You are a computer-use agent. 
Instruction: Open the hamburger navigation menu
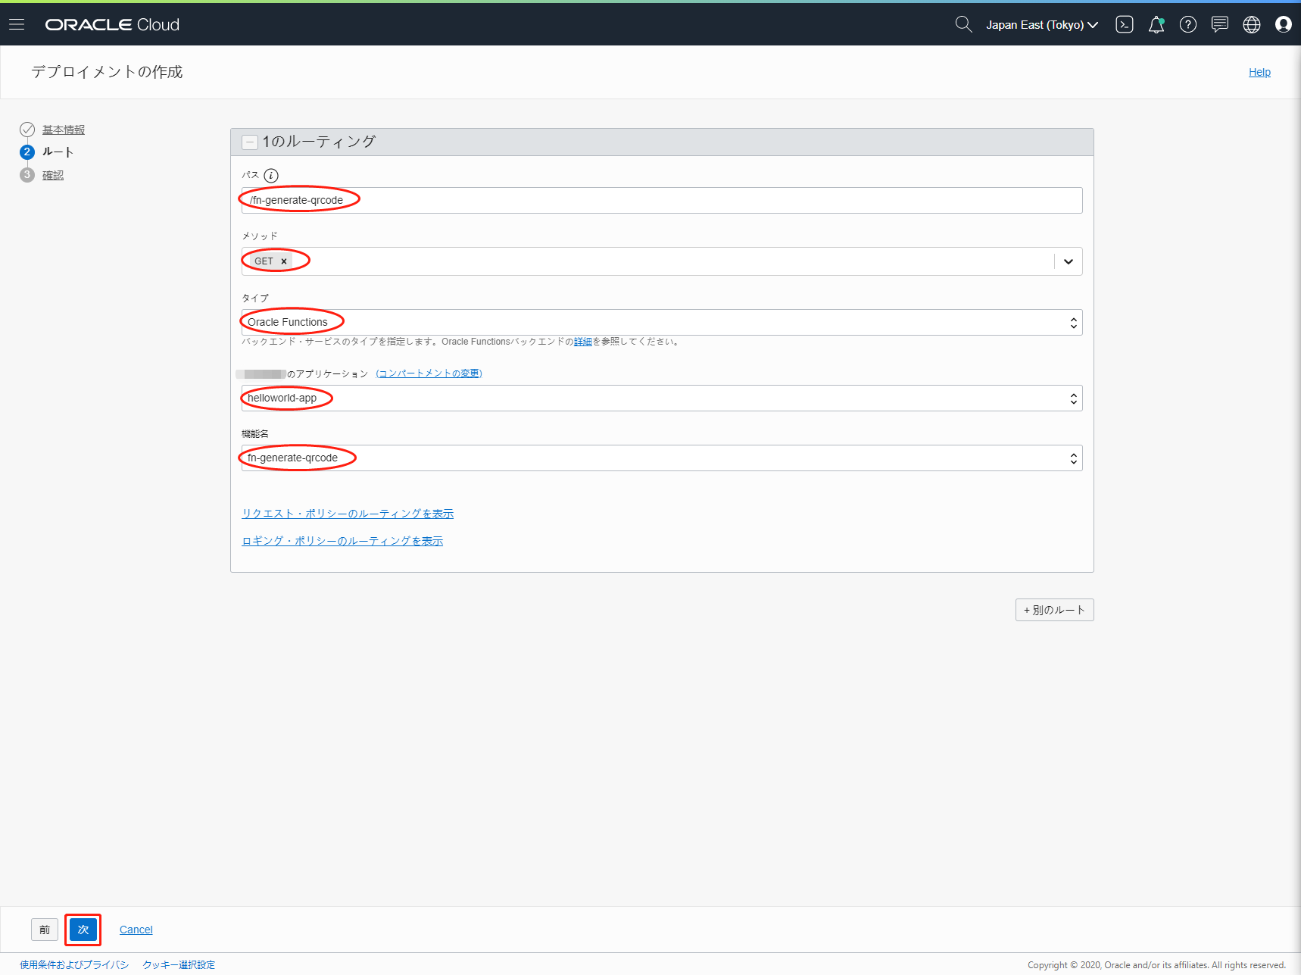click(17, 24)
